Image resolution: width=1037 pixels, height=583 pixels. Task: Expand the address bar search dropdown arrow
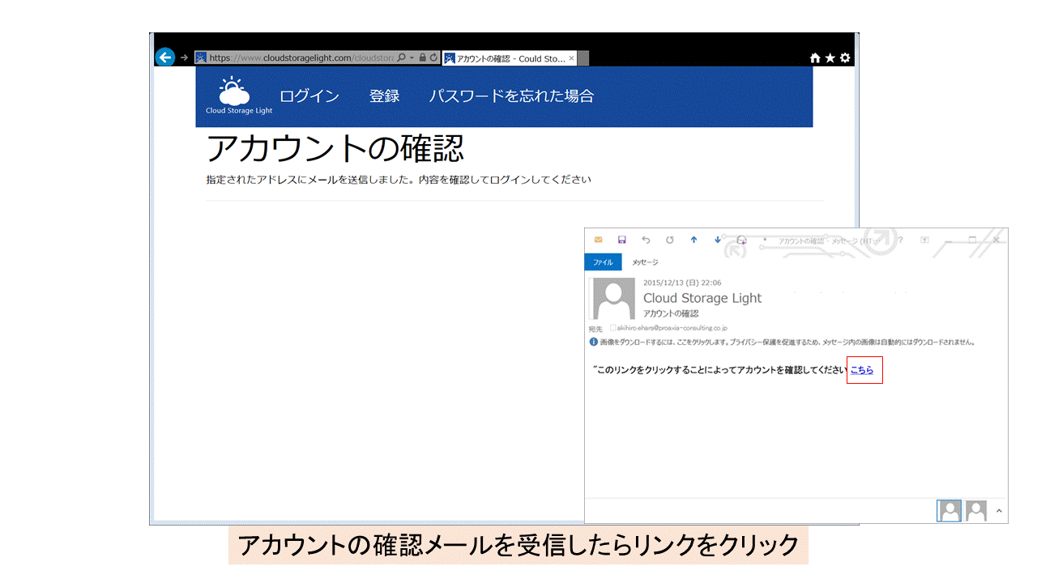click(412, 58)
